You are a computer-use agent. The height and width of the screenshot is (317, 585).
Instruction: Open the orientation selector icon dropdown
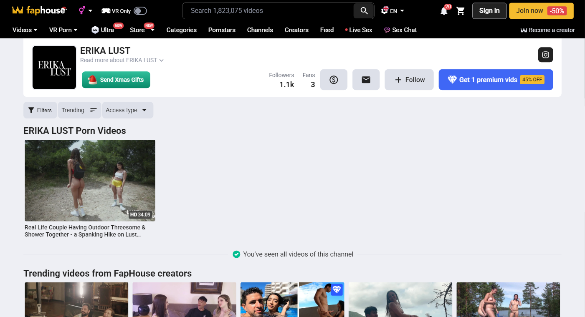click(86, 11)
